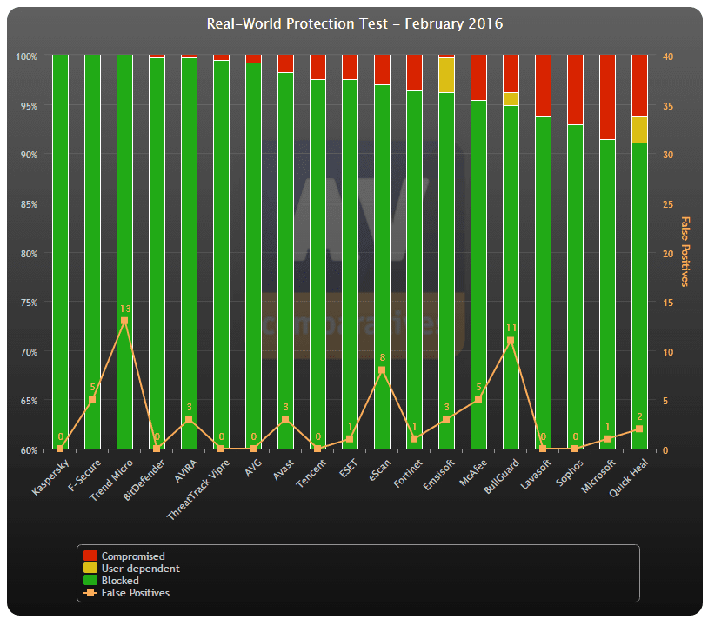The image size is (708, 619).
Task: Click the Lavasoft red compromised segment
Action: [x=544, y=86]
